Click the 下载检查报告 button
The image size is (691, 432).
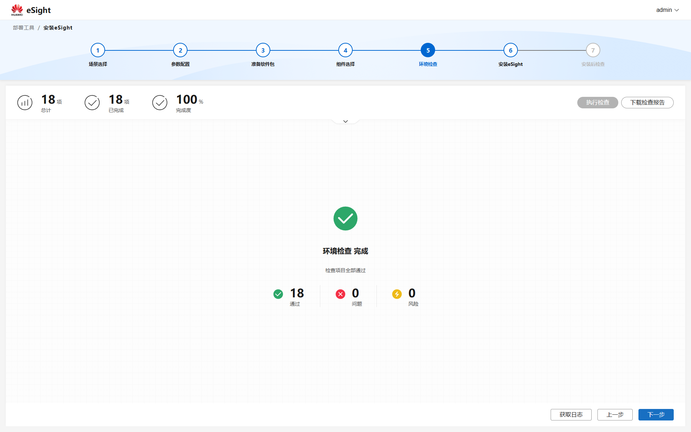tap(647, 103)
